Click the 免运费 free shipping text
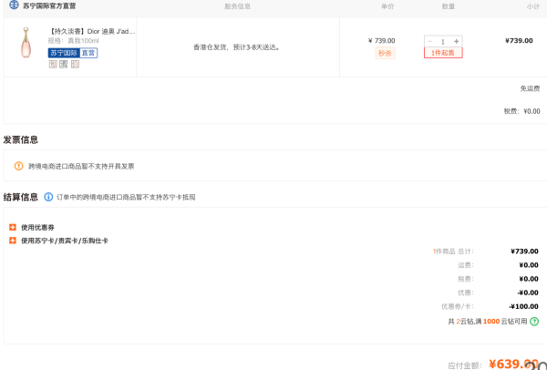This screenshot has height=370, width=547. click(530, 88)
